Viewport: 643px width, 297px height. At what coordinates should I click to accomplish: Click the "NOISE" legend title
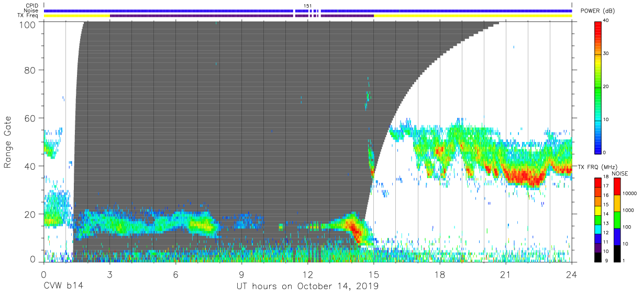(619, 173)
